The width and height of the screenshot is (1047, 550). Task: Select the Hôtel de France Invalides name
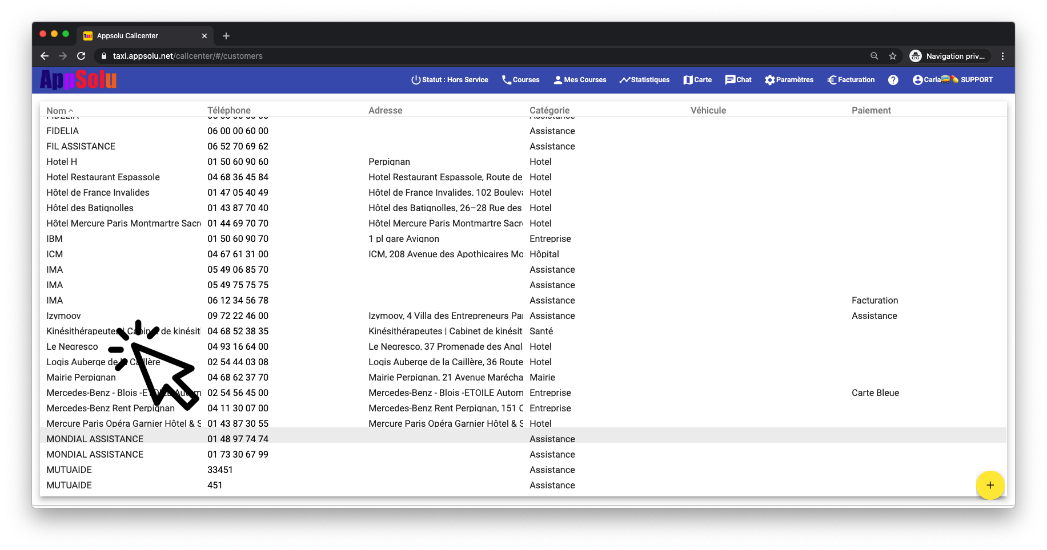coord(98,193)
